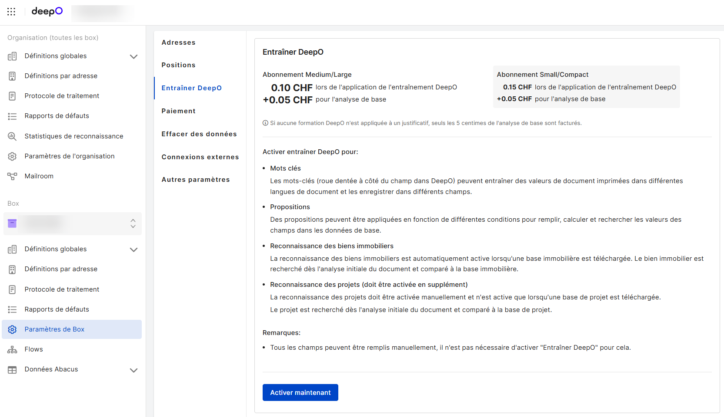This screenshot has height=417, width=724.
Task: Click the "Abonnement Medium/Large" heading
Action: (x=307, y=75)
